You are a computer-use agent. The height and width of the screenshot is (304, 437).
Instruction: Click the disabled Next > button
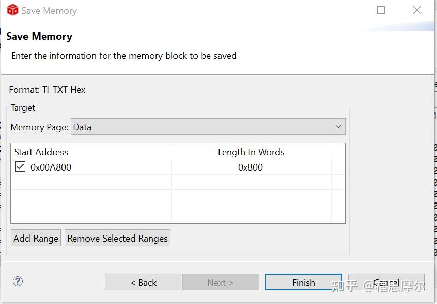pos(221,282)
